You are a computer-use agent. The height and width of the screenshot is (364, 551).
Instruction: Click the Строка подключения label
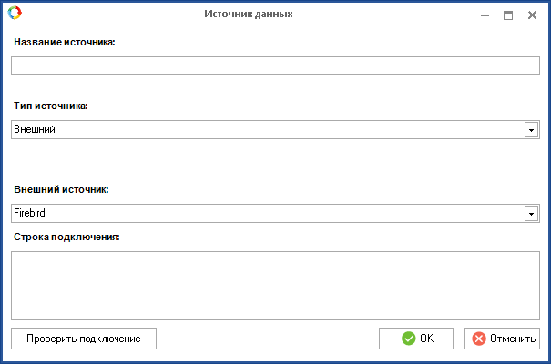coord(67,238)
